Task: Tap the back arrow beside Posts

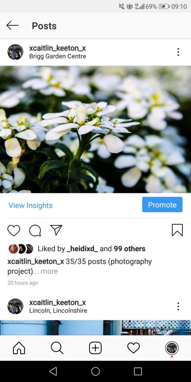Action: point(12,26)
